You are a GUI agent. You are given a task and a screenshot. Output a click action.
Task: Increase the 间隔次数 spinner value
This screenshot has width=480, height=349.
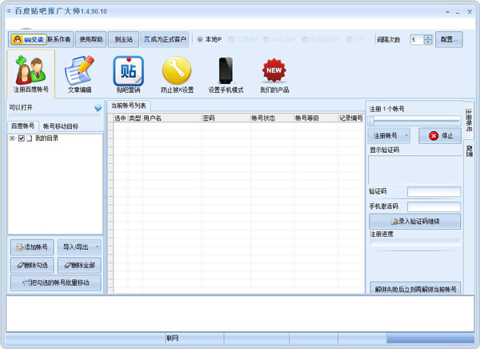pos(428,37)
